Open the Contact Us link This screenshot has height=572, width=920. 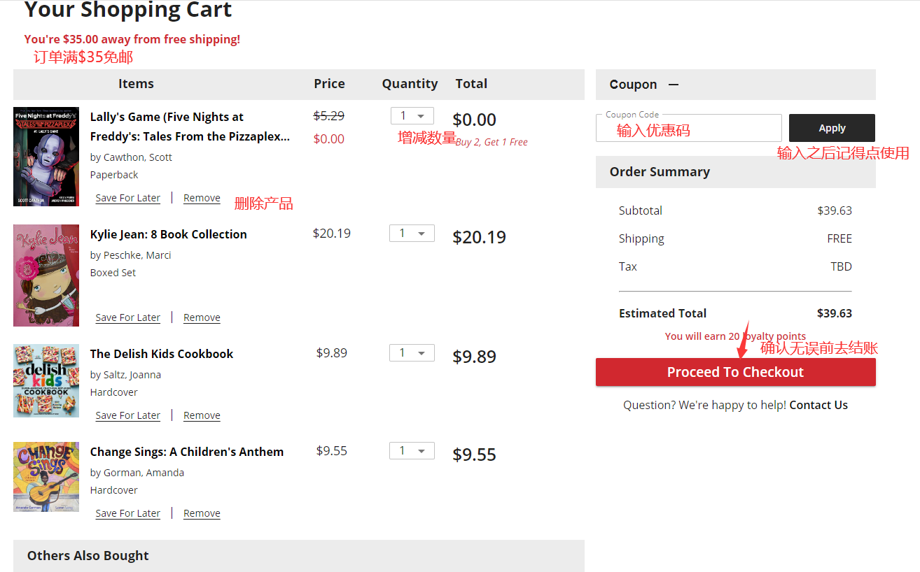click(x=818, y=405)
